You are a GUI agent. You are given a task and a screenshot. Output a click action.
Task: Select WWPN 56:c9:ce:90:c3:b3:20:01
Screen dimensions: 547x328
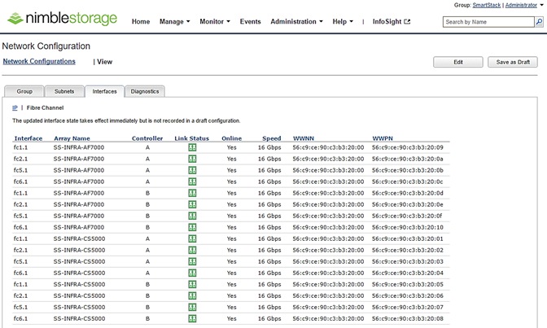point(408,238)
